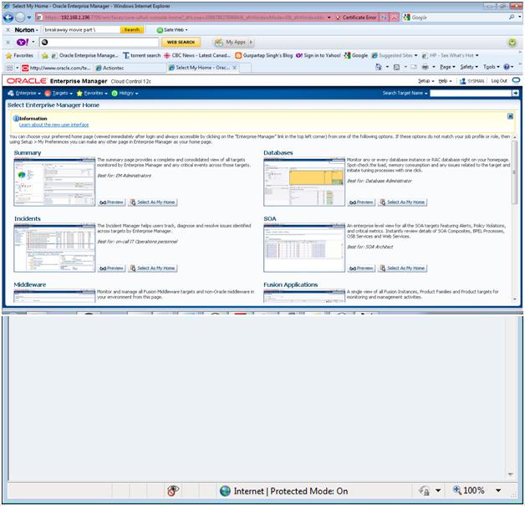The image size is (525, 506).
Task: Open the Safe Web dropdown
Action: click(172, 30)
